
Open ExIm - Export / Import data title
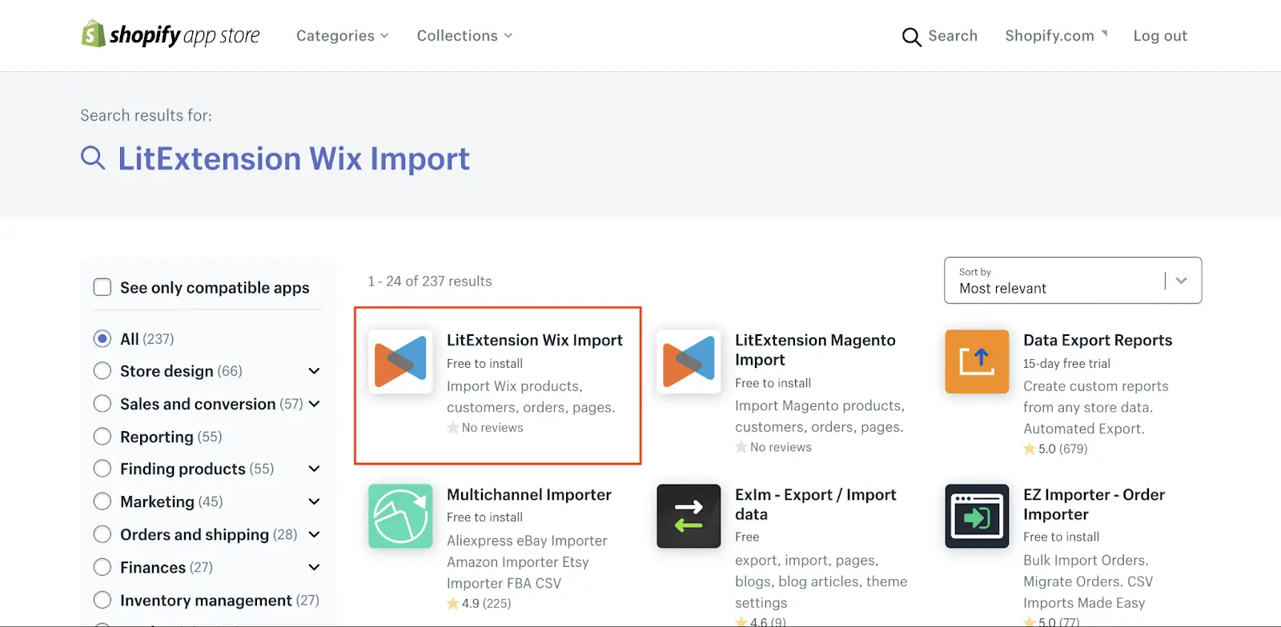(816, 504)
